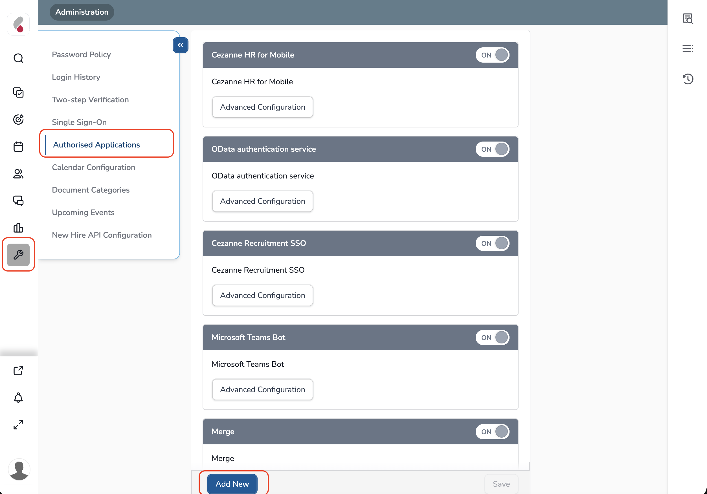Image resolution: width=707 pixels, height=494 pixels.
Task: Click the wrench administration icon
Action: pos(18,255)
